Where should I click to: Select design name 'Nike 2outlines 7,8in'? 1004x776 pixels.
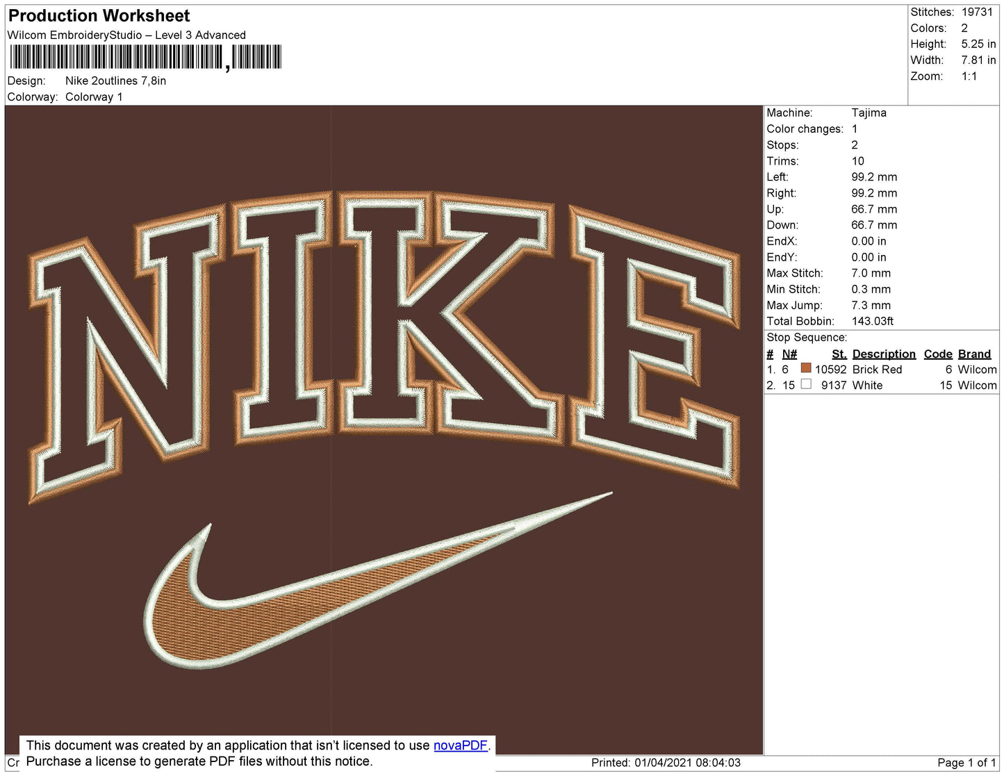pos(116,81)
